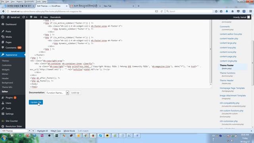Screen dimensions: 254x143
Task: Open Header submenu item
Action: click(x=5, y=78)
